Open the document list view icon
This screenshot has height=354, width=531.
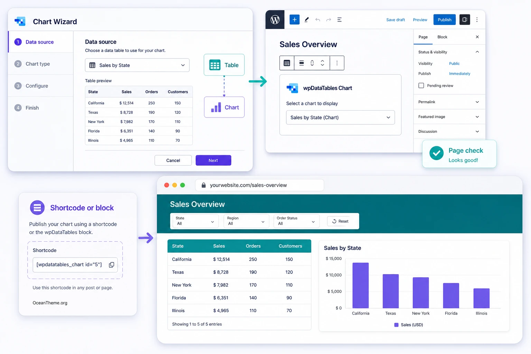339,20
